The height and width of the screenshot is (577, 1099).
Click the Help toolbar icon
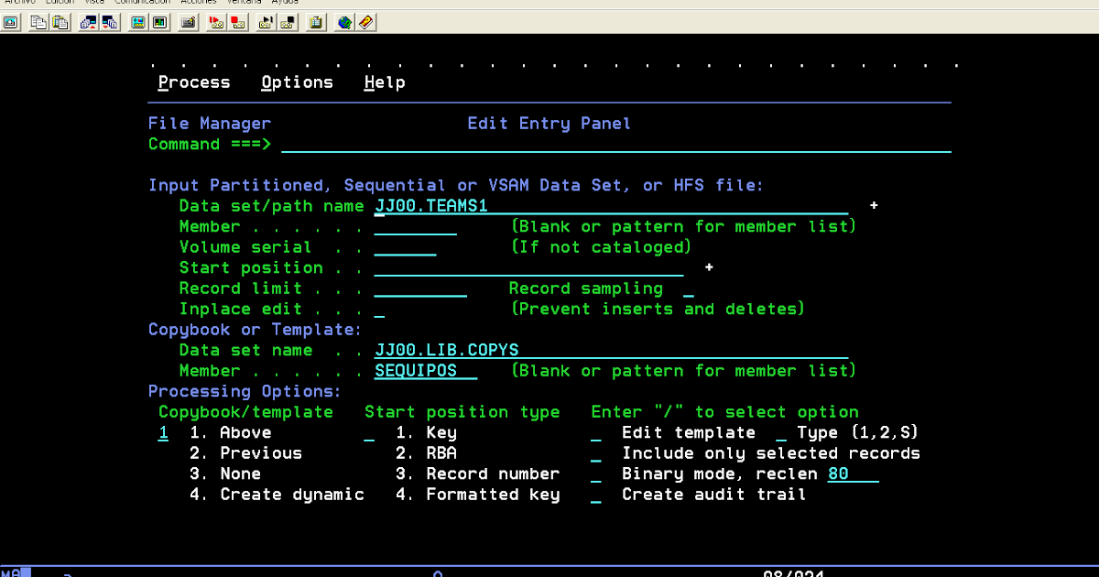click(x=365, y=22)
